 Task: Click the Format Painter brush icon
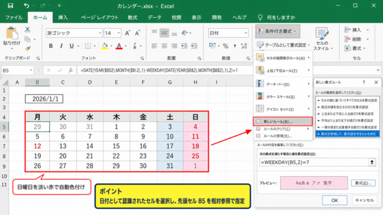(x=28, y=48)
